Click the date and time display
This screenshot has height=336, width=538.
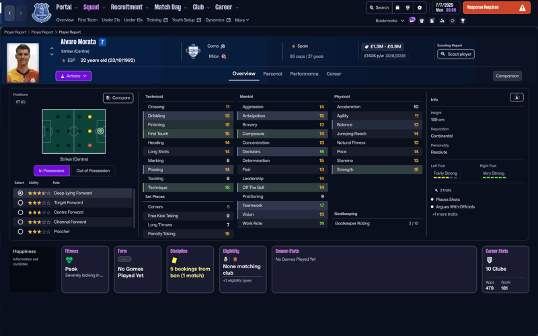445,7
